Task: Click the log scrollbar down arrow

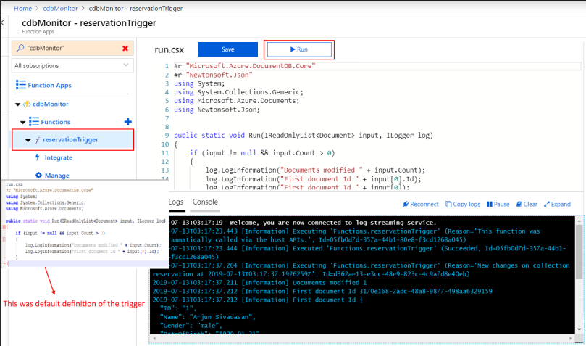Action: [579, 330]
